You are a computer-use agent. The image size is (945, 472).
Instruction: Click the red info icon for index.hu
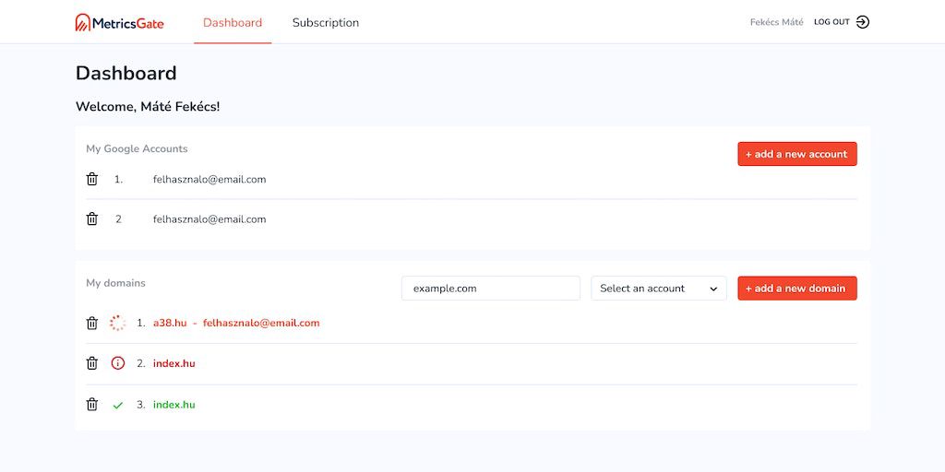(x=118, y=363)
